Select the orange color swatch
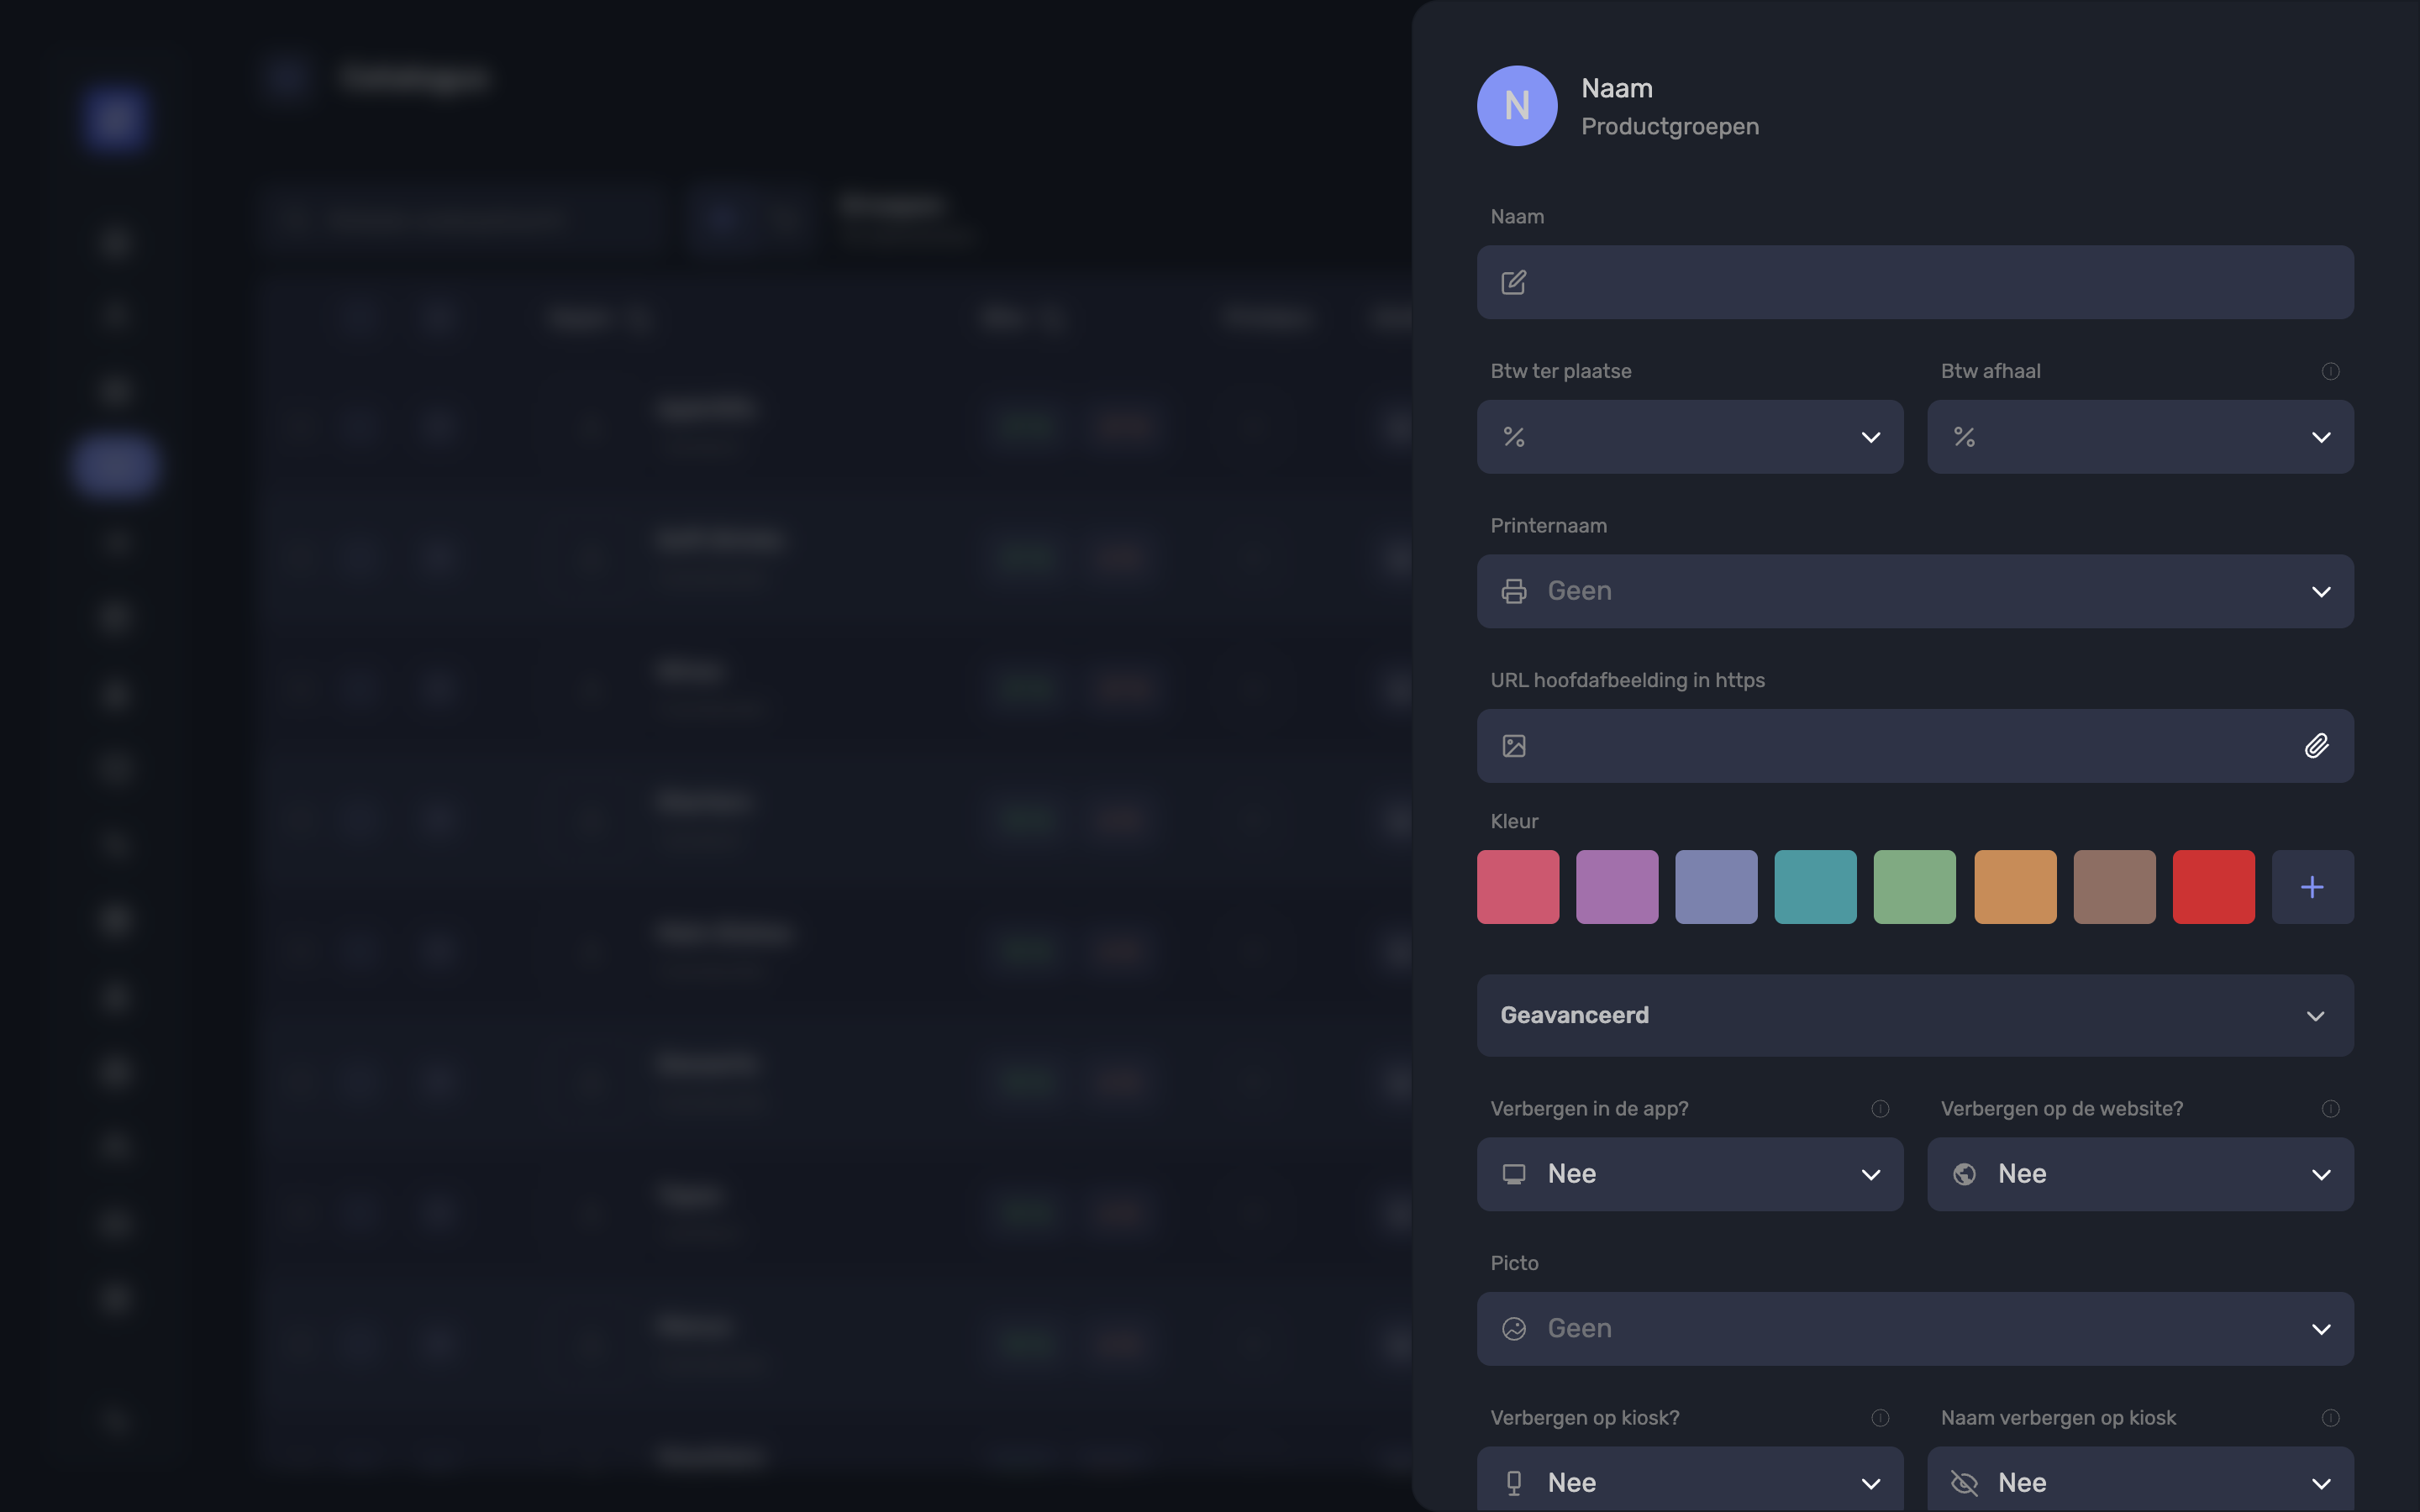 click(x=2015, y=887)
